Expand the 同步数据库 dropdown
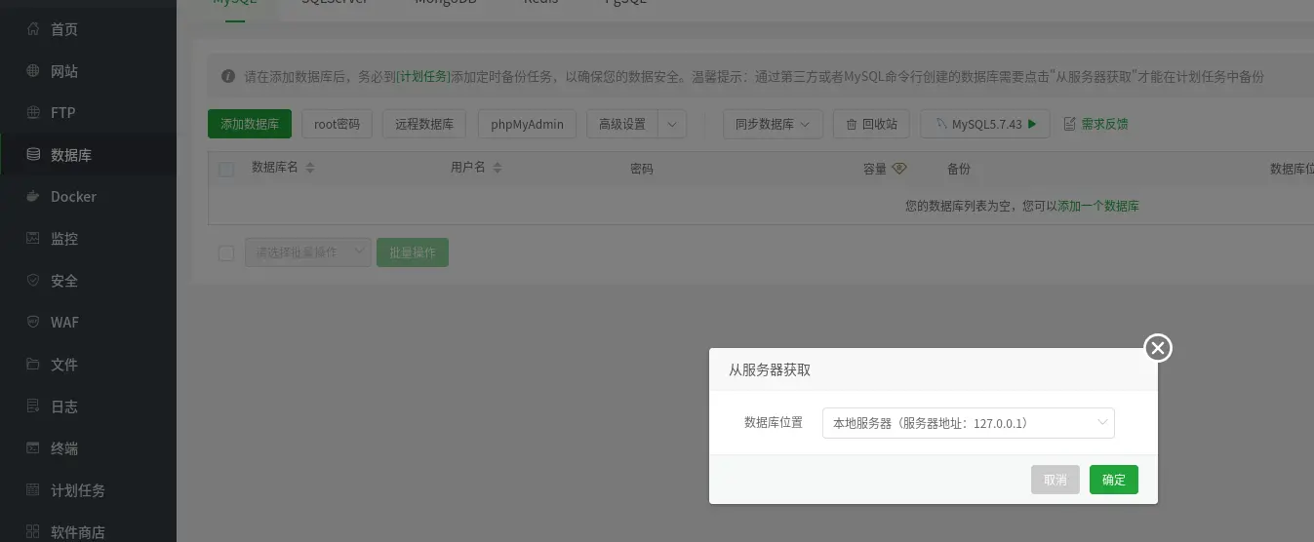Screen dimensions: 1314x542 pos(774,125)
